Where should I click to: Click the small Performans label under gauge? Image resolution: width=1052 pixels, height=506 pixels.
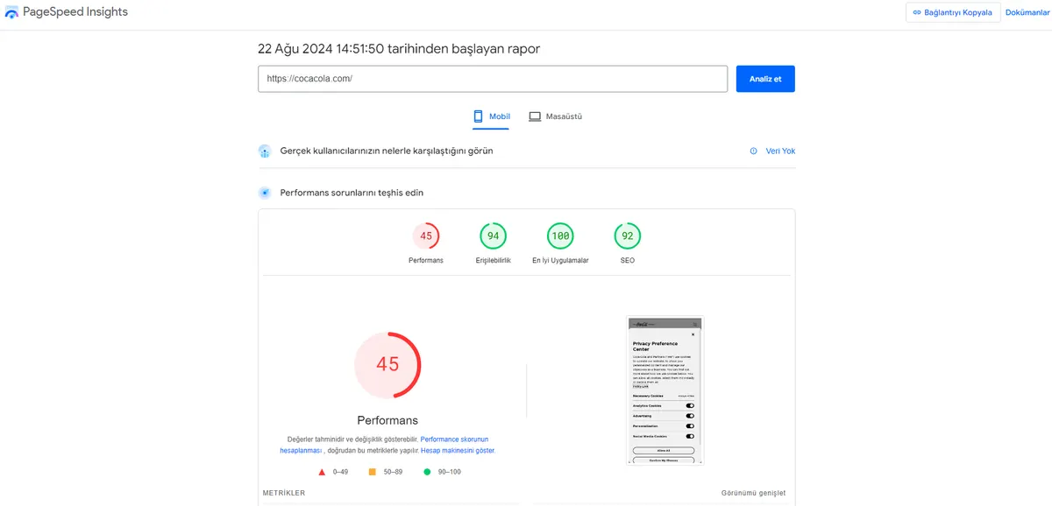point(426,261)
